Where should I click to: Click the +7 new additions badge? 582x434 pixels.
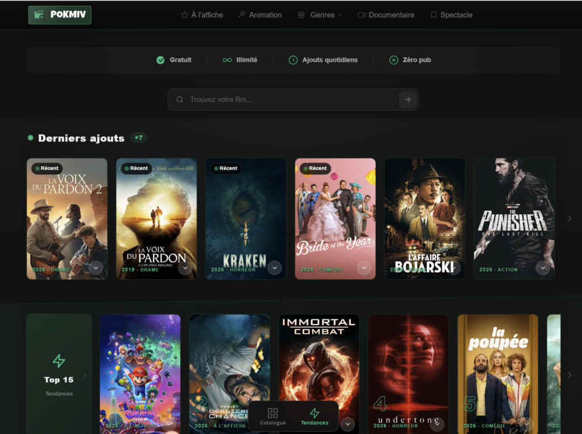[x=139, y=137]
